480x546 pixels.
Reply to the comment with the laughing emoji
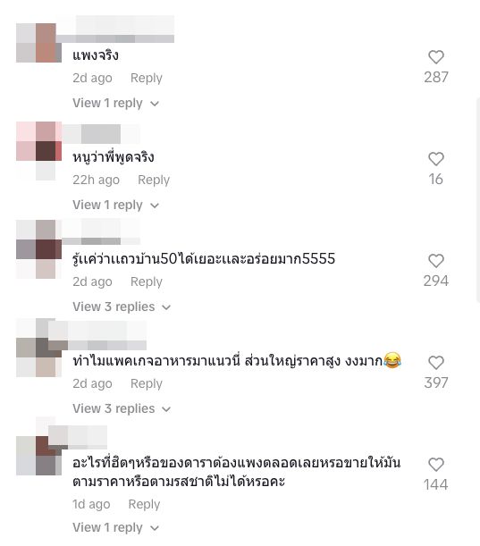click(x=147, y=383)
